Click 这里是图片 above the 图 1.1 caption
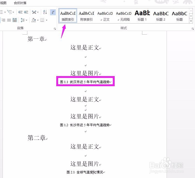The image size is (195, 178). pos(85,73)
